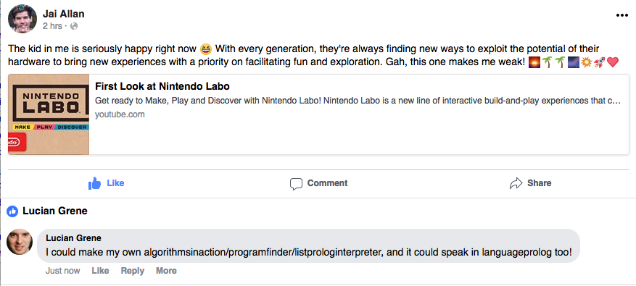Viewport: 636px width, 286px height.
Task: Click the Comment speech bubble icon
Action: [x=296, y=184]
